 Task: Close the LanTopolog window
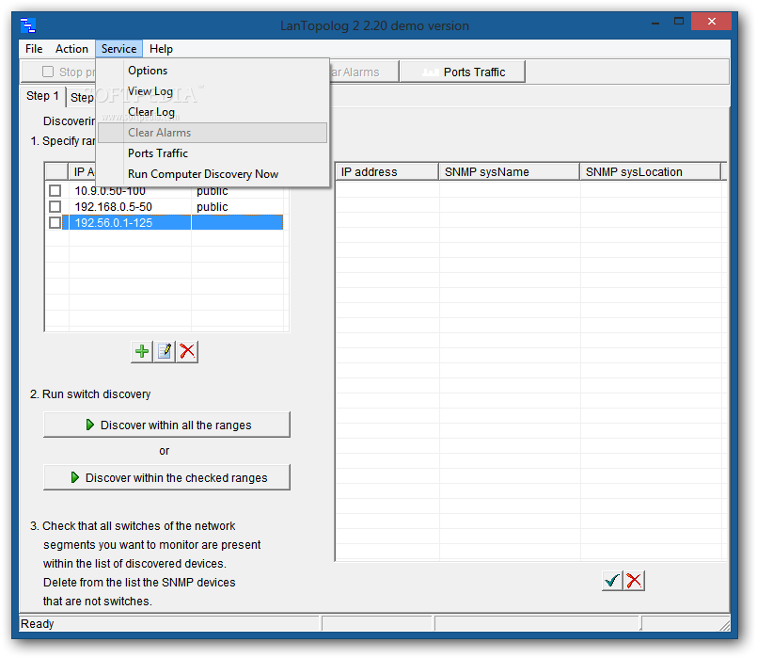711,22
